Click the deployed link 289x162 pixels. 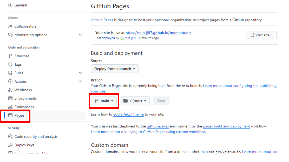(108, 38)
